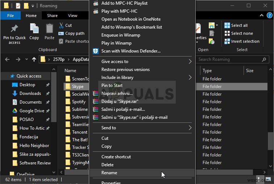Screen dimensions: 274x184
Task: Expand the Include in library submenu
Action: (190, 78)
